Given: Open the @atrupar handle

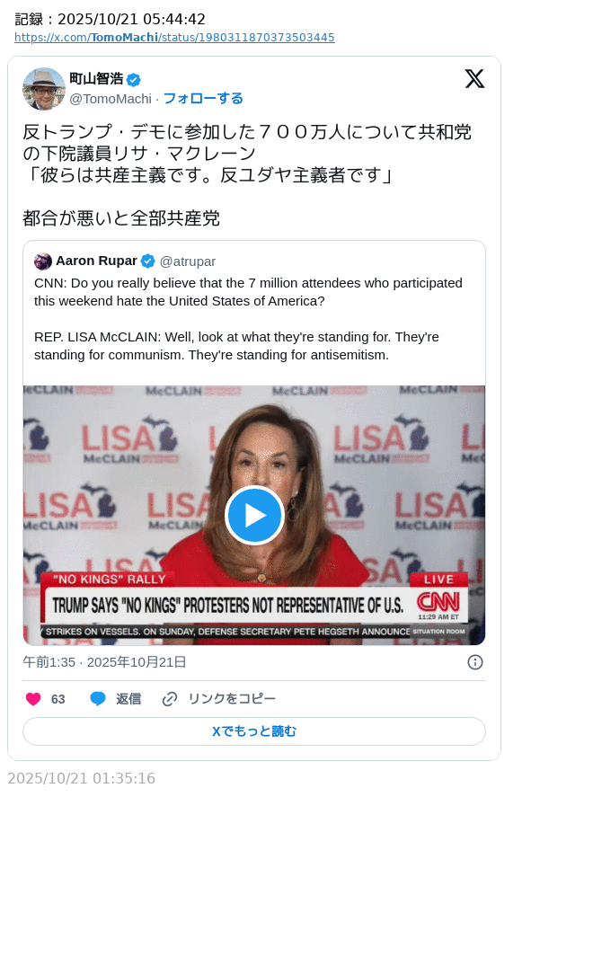Looking at the screenshot, I should (x=188, y=261).
